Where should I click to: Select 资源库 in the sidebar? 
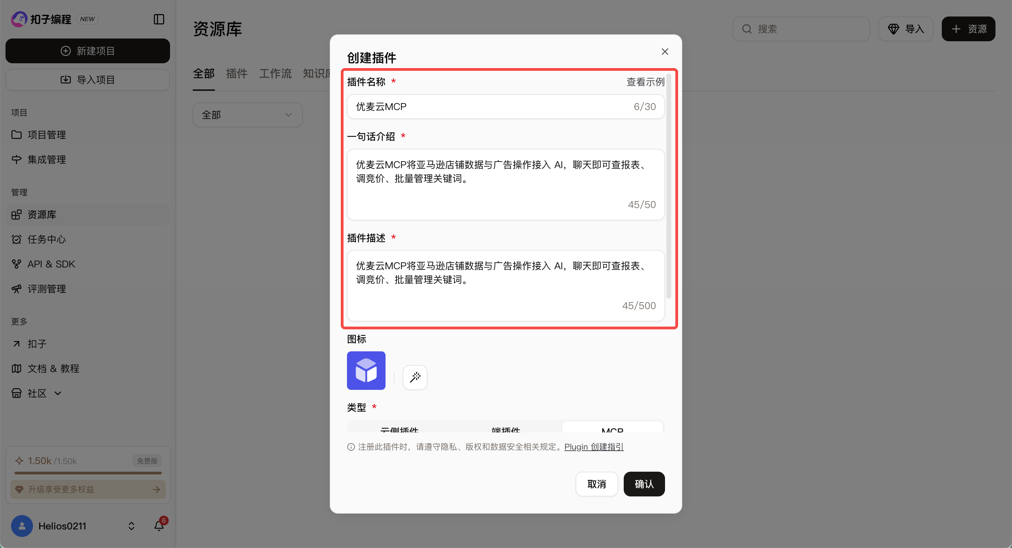88,215
